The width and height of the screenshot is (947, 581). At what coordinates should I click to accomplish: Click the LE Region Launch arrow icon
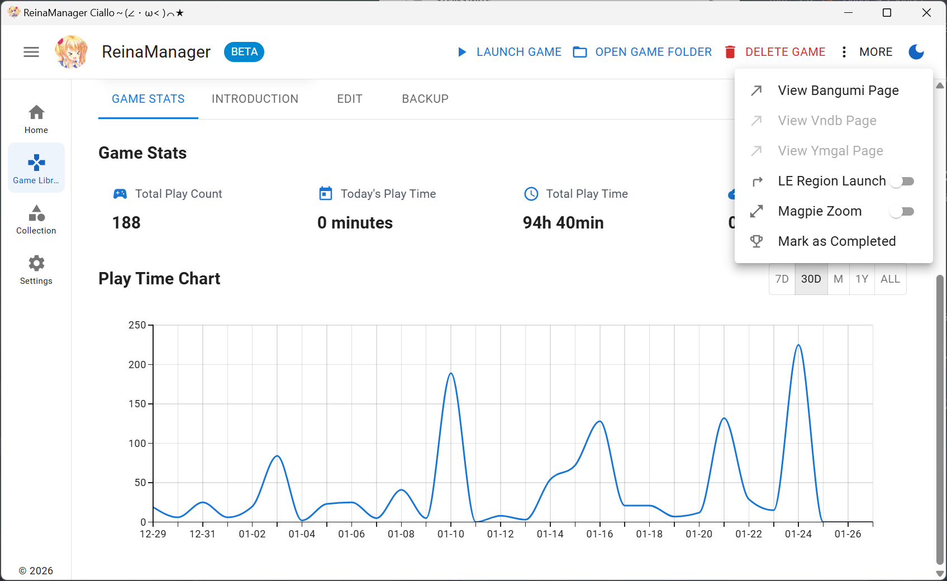[757, 181]
